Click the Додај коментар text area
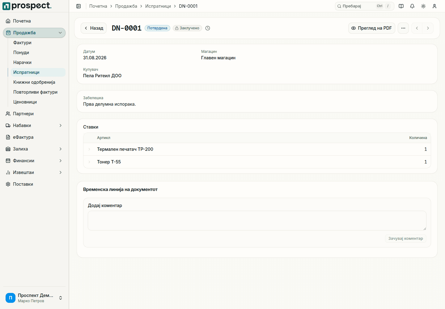Viewport: 445px width, 309px height. pyautogui.click(x=257, y=221)
